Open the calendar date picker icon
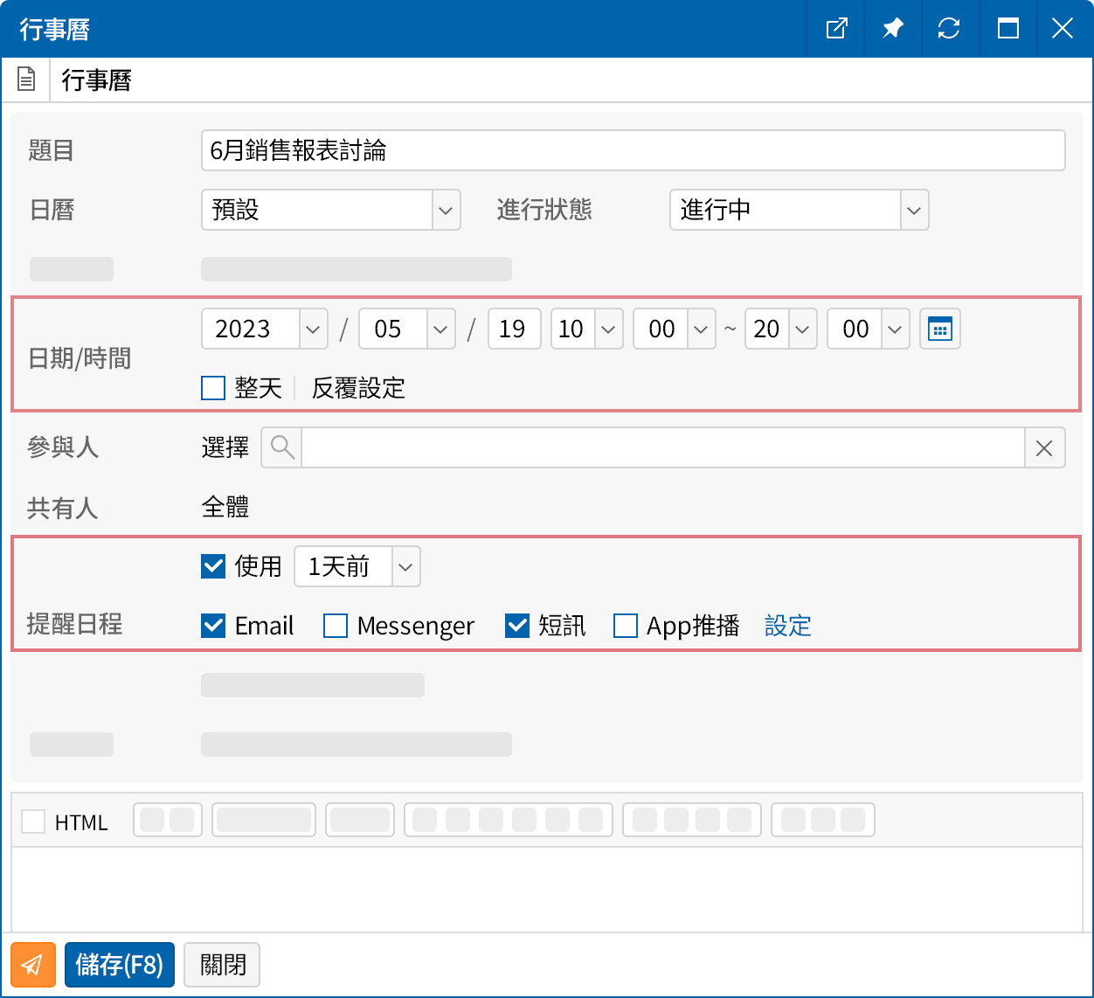Image resolution: width=1094 pixels, height=998 pixels. point(939,329)
